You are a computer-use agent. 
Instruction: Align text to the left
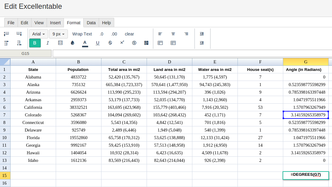tap(160, 34)
